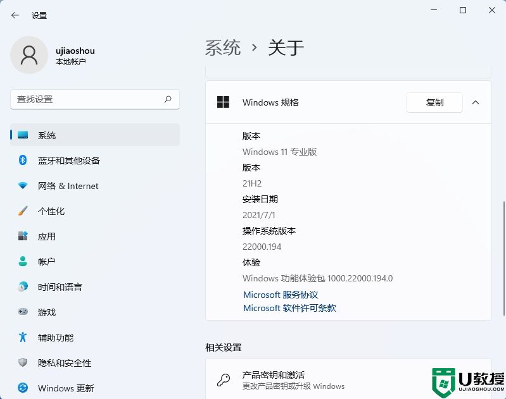
Task: Open Microsoft 服务协议 link
Action: [x=281, y=295]
